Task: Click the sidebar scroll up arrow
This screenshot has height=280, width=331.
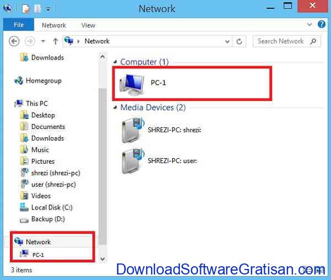Action: tap(103, 57)
